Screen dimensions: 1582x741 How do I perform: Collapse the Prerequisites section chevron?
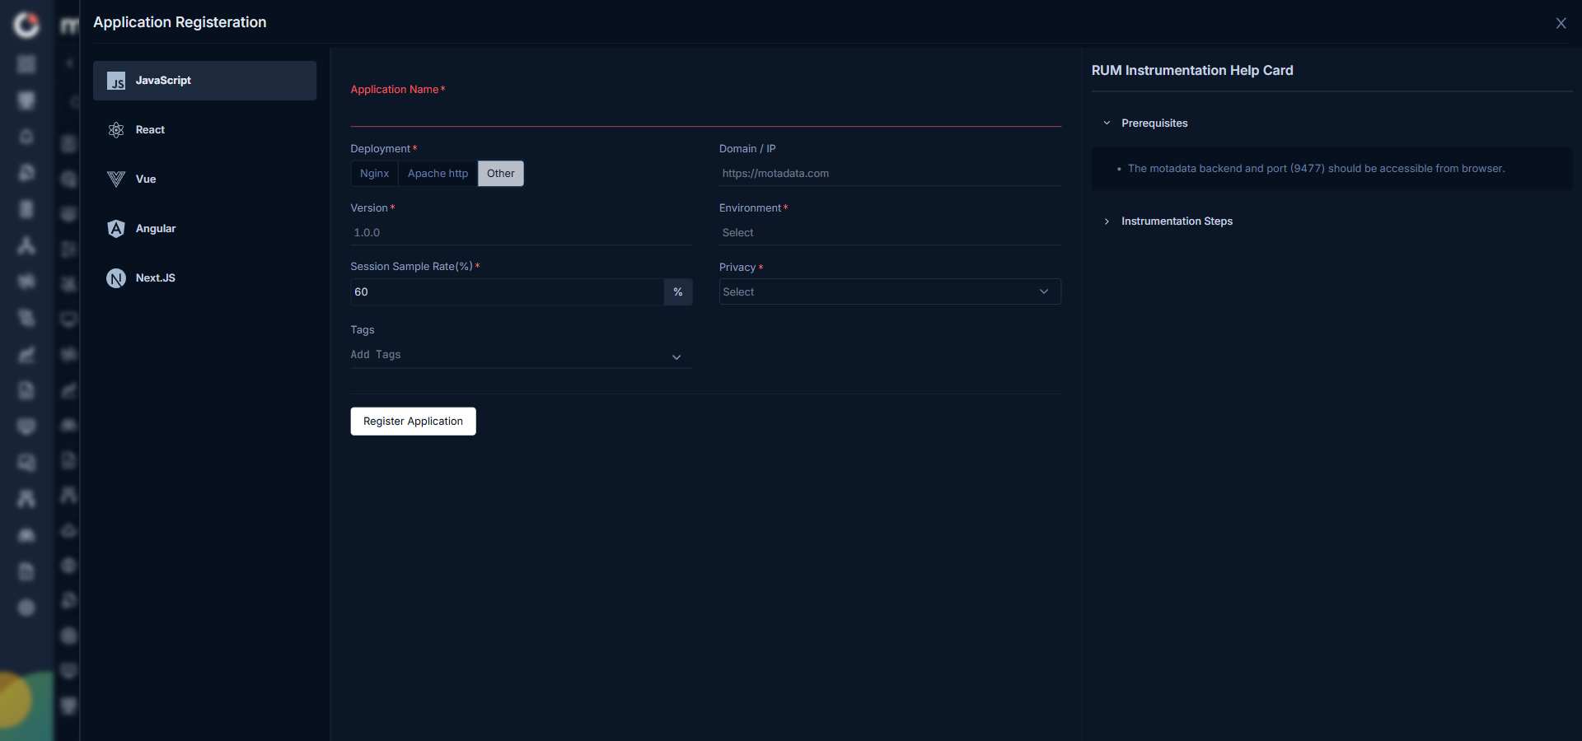pyautogui.click(x=1107, y=123)
